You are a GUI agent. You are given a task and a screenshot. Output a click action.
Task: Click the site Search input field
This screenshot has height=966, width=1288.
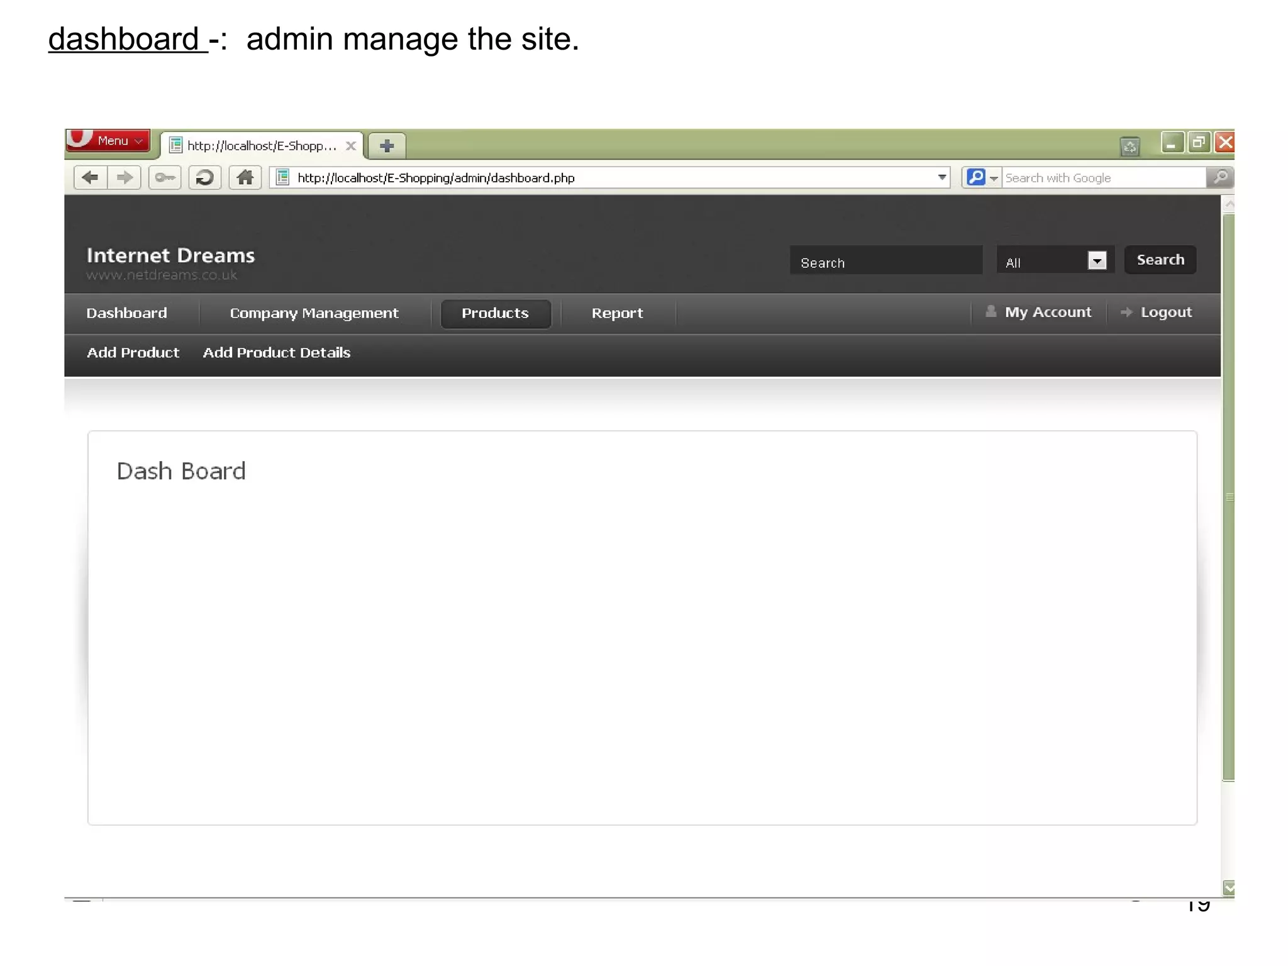pos(885,261)
